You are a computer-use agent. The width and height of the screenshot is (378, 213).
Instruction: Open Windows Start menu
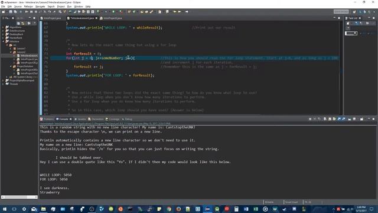pyautogui.click(x=4, y=209)
